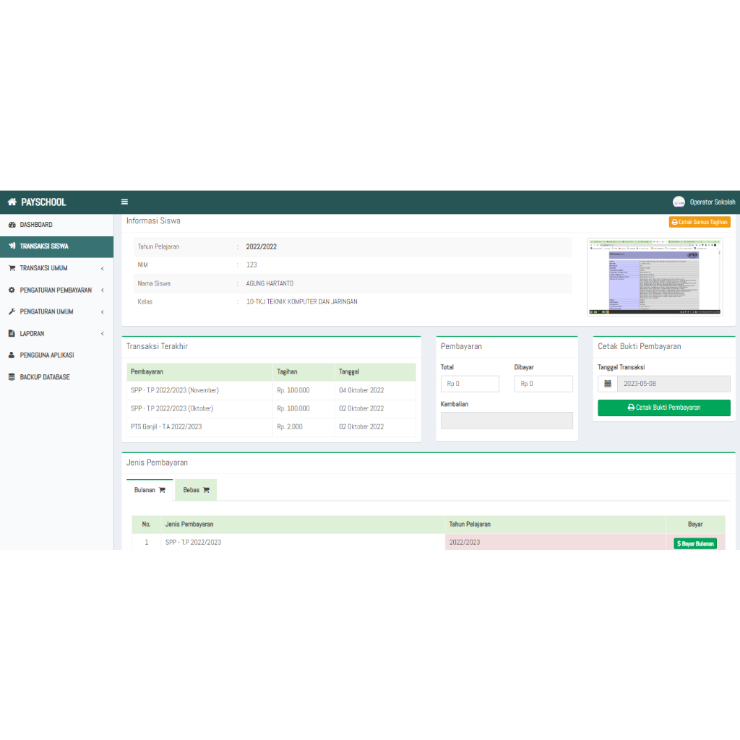Expand the Laporan submenu arrow

point(103,334)
